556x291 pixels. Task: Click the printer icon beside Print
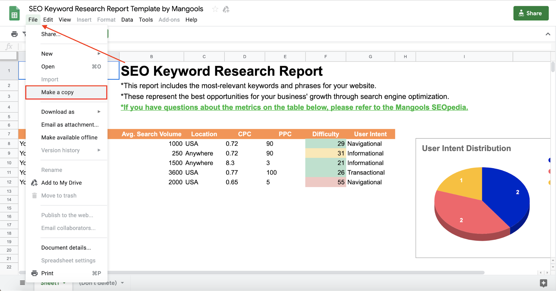[x=34, y=273]
